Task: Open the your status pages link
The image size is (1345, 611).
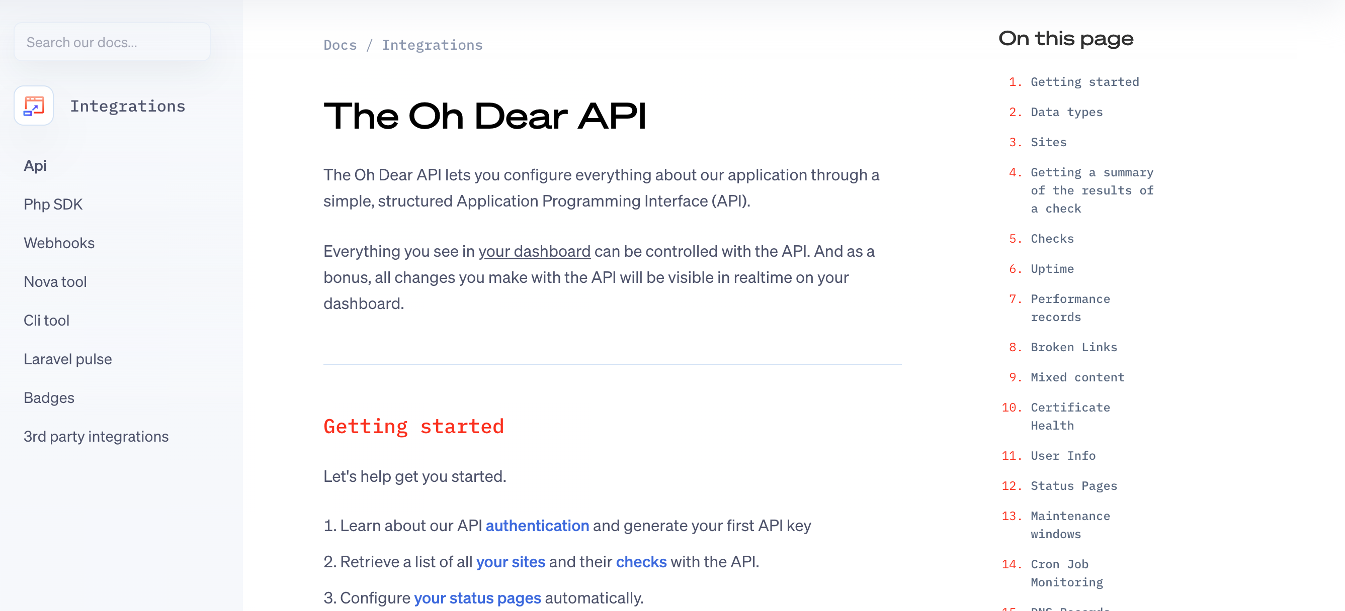Action: [x=477, y=597]
